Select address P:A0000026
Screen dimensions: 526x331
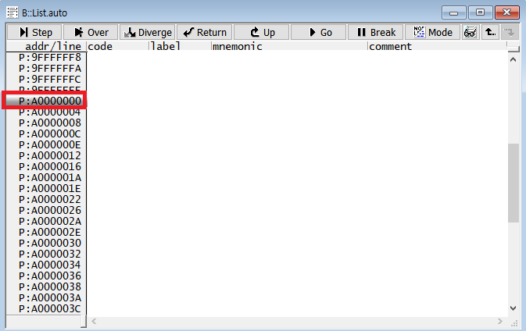tap(50, 211)
